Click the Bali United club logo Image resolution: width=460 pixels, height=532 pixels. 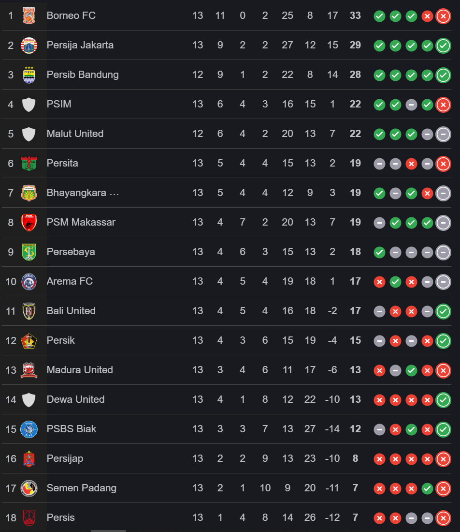[x=29, y=311]
